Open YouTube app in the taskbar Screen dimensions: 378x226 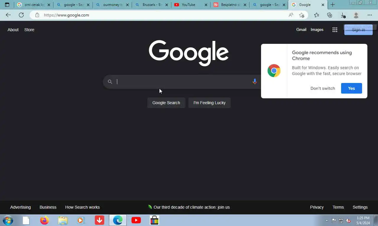click(136, 220)
